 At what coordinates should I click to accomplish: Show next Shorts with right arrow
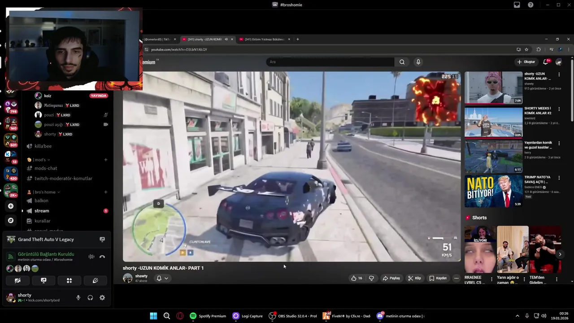pyautogui.click(x=560, y=254)
